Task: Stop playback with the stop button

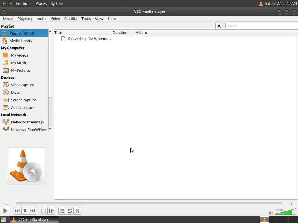Action: 25,211
